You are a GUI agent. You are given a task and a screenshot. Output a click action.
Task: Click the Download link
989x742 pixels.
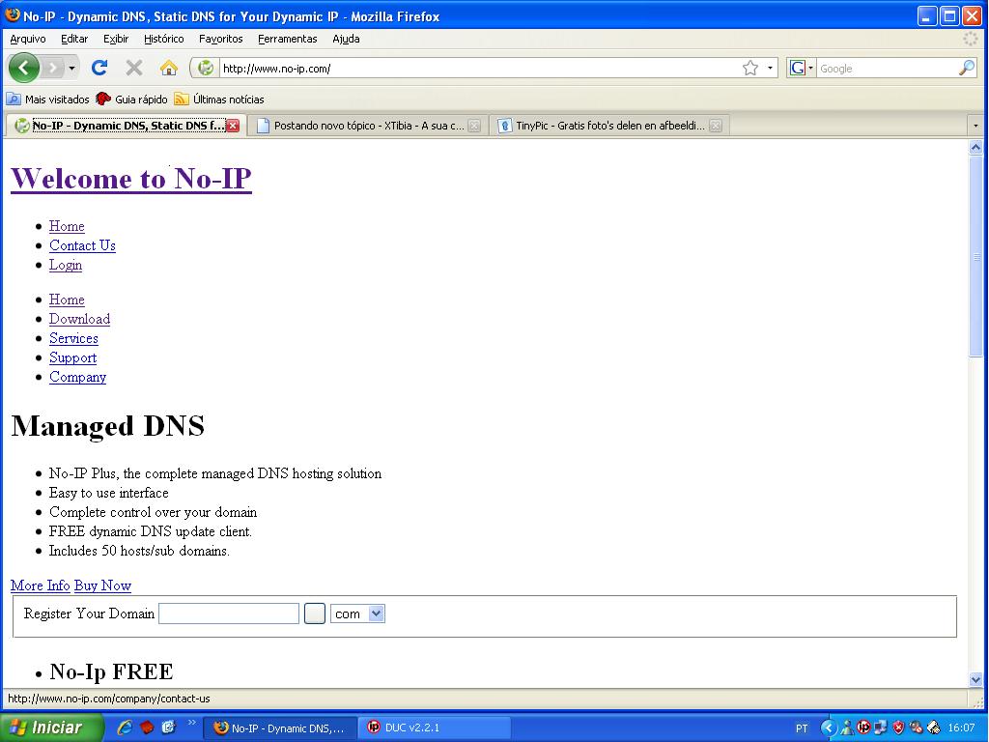[x=79, y=319]
